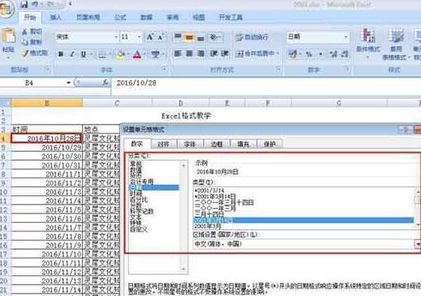Select type 二○○一年三月十四日
The height and width of the screenshot is (296, 421).
click(x=224, y=202)
